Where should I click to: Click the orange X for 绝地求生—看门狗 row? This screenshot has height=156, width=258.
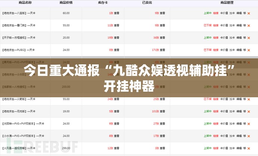249,25
